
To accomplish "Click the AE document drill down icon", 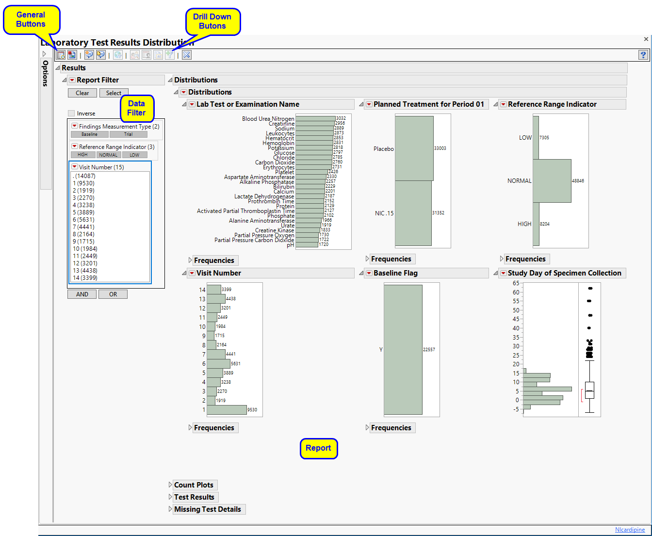I will [x=158, y=55].
